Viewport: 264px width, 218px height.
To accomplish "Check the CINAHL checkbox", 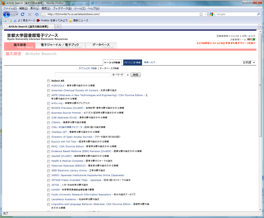I will (48, 122).
